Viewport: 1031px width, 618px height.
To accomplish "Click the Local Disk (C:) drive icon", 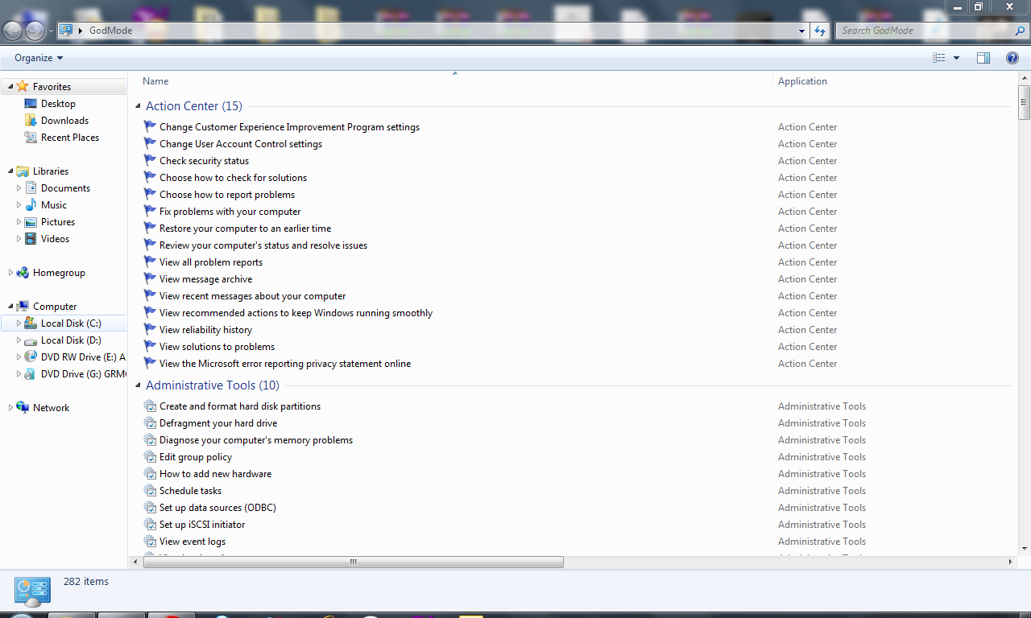I will [x=31, y=323].
